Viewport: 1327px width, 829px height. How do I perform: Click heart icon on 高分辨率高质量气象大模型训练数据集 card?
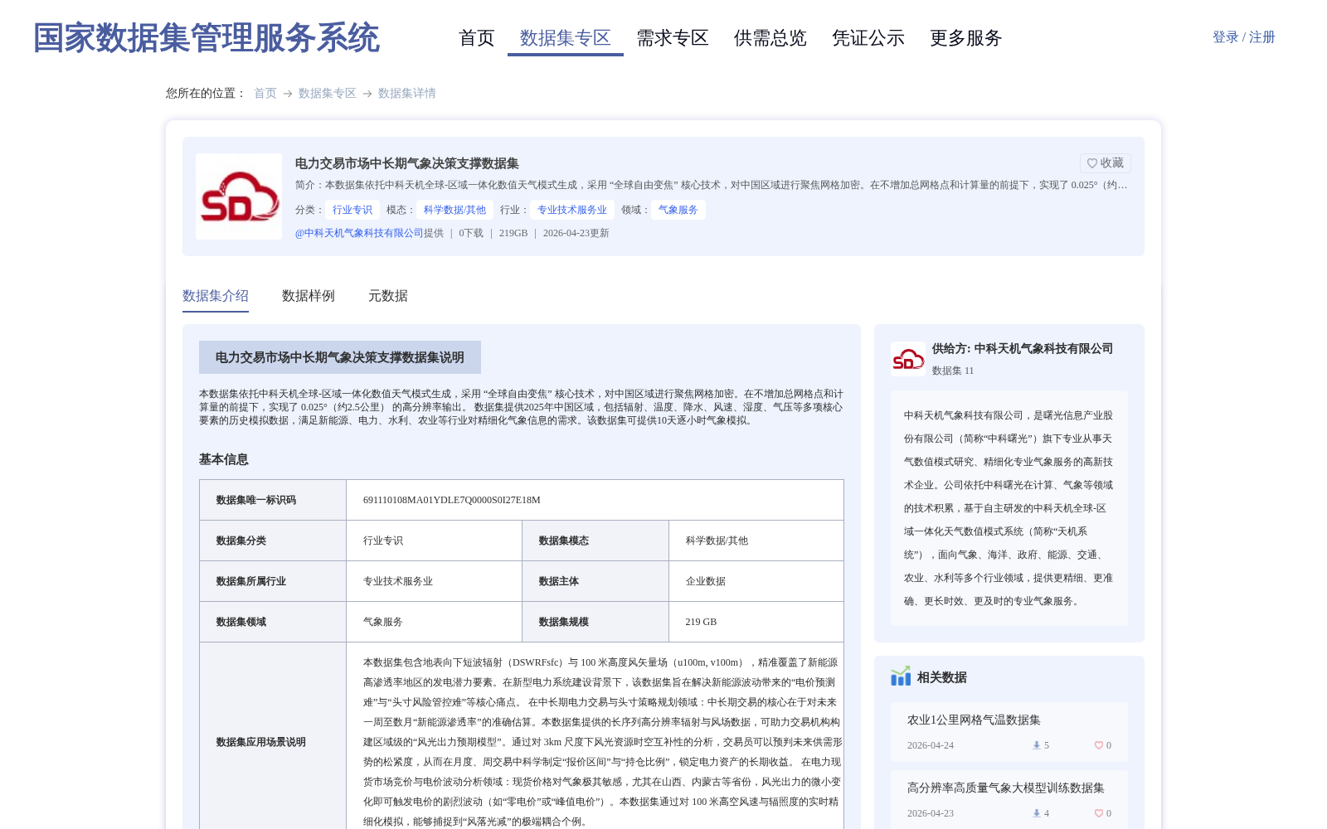coord(1098,813)
